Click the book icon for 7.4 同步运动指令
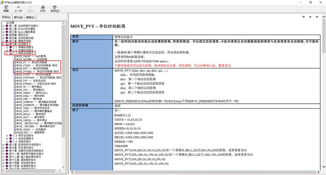This screenshot has height=175, width=326. pyautogui.click(x=11, y=135)
